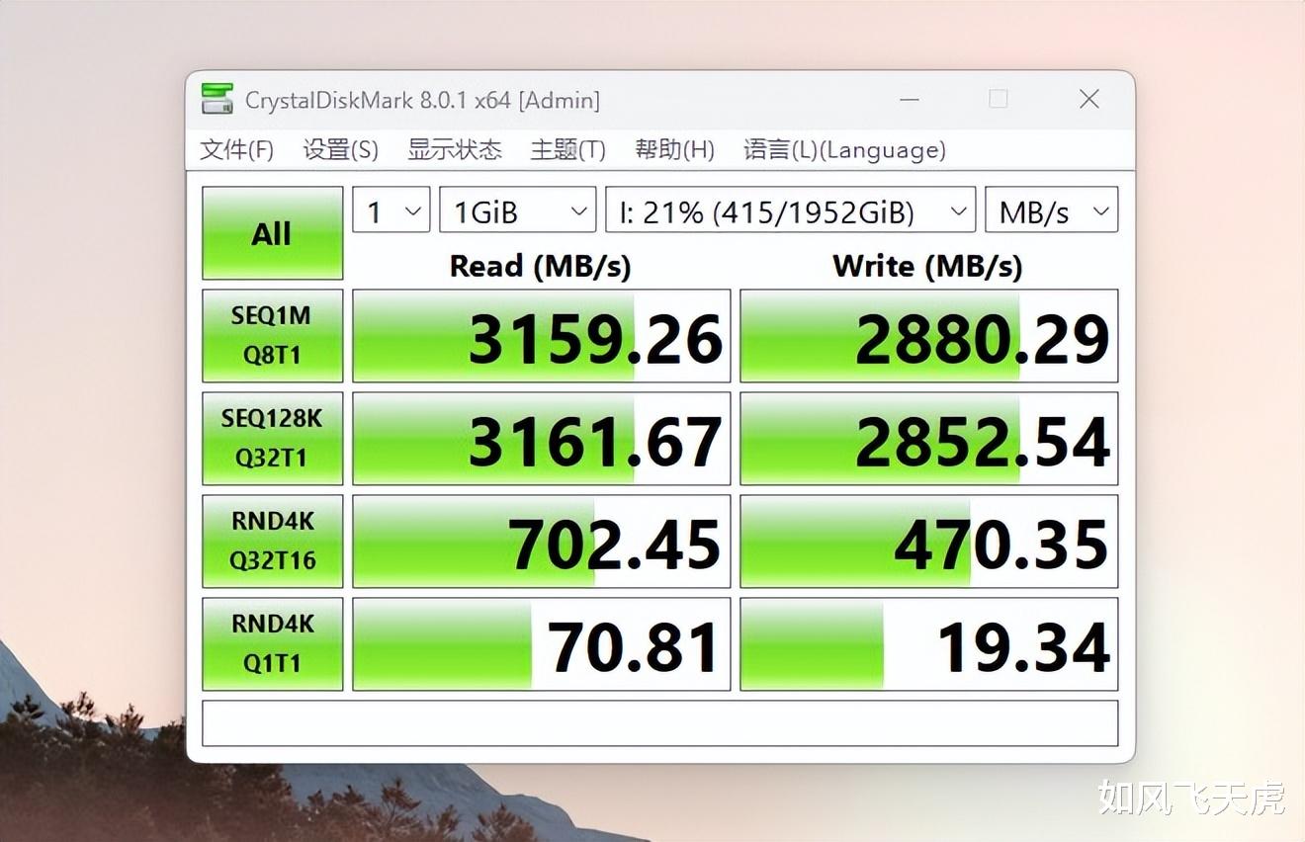
Task: Close the CrystalDiskMark window
Action: tap(1088, 99)
